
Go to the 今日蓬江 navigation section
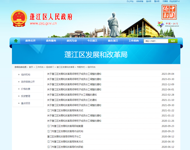coord(92,41)
